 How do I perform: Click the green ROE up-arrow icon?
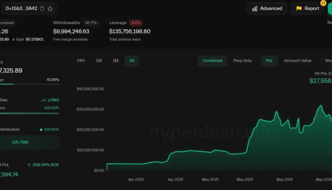29,165
